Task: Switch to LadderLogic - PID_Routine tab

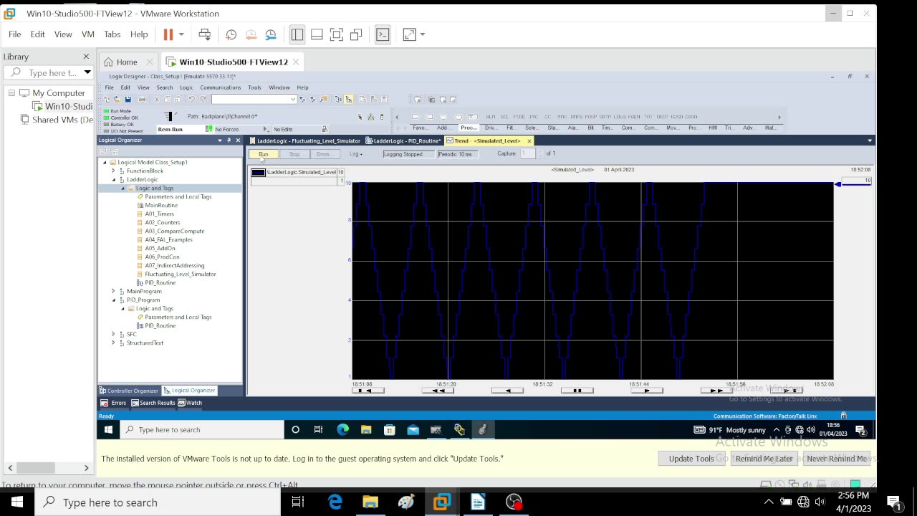Action: 403,140
